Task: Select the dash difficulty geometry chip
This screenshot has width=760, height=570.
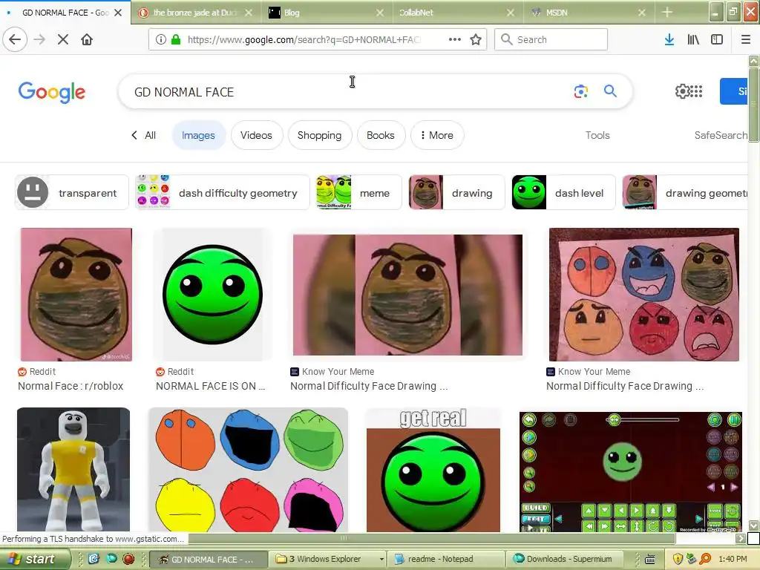Action: (x=223, y=193)
